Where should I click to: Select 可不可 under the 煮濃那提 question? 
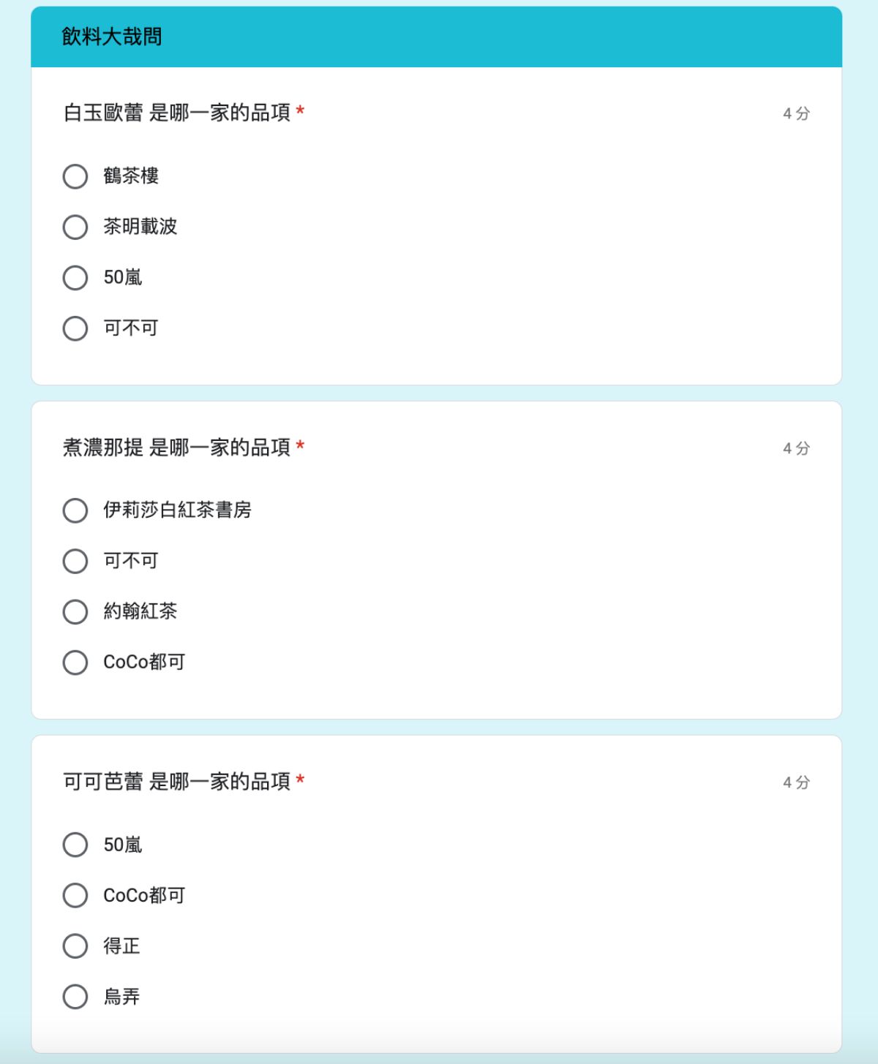pyautogui.click(x=75, y=561)
